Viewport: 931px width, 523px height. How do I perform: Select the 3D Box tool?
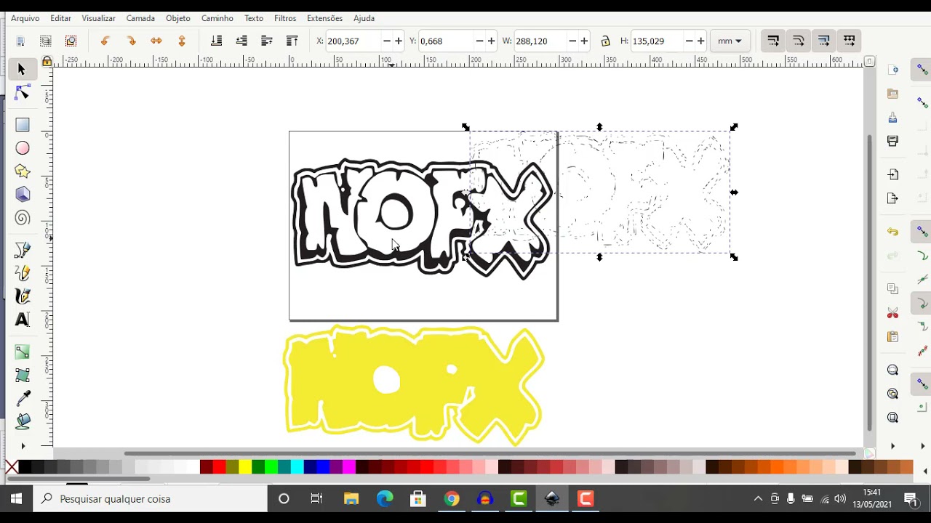tap(23, 195)
